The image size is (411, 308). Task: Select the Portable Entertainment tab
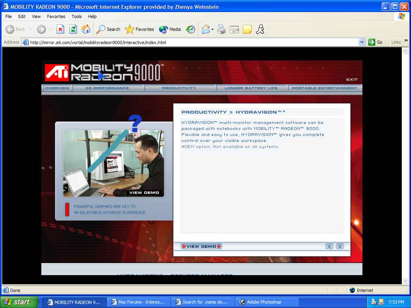pyautogui.click(x=324, y=88)
